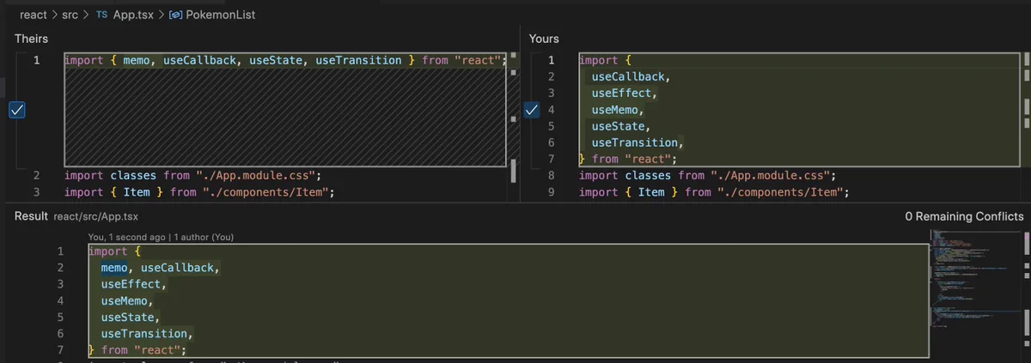Click '} from "react";' in Result line 7

[137, 350]
